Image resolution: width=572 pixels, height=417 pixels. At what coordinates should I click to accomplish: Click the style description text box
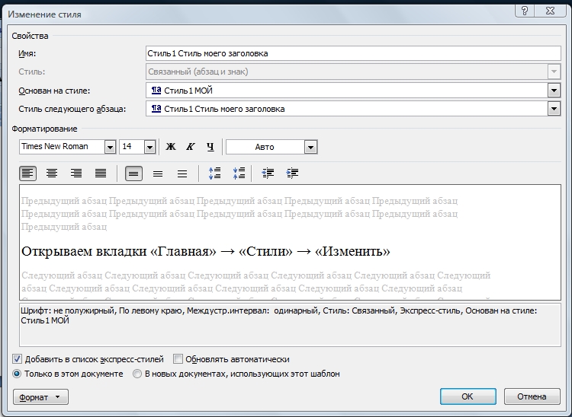tap(290, 325)
